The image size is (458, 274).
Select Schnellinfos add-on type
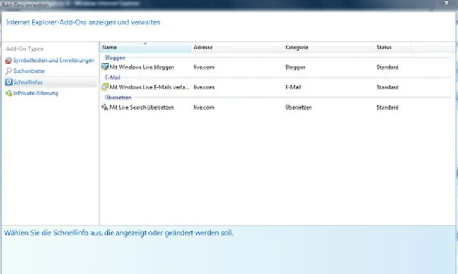click(x=28, y=82)
